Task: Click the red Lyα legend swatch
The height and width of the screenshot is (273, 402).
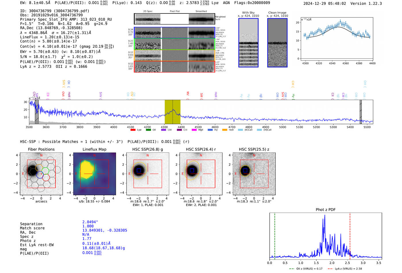Action: coord(133,130)
